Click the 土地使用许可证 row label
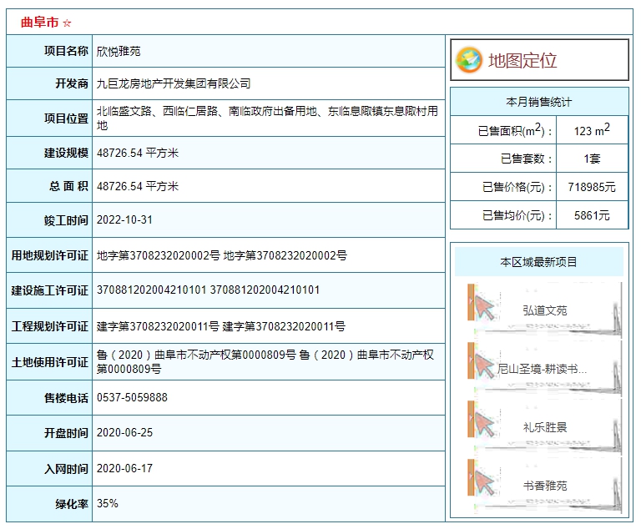The image size is (641, 529). [x=49, y=362]
